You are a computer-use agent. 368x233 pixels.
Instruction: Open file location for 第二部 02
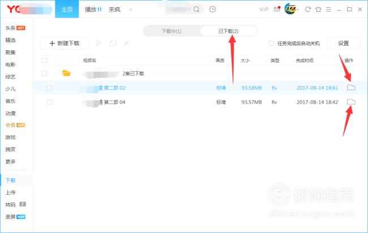click(351, 87)
